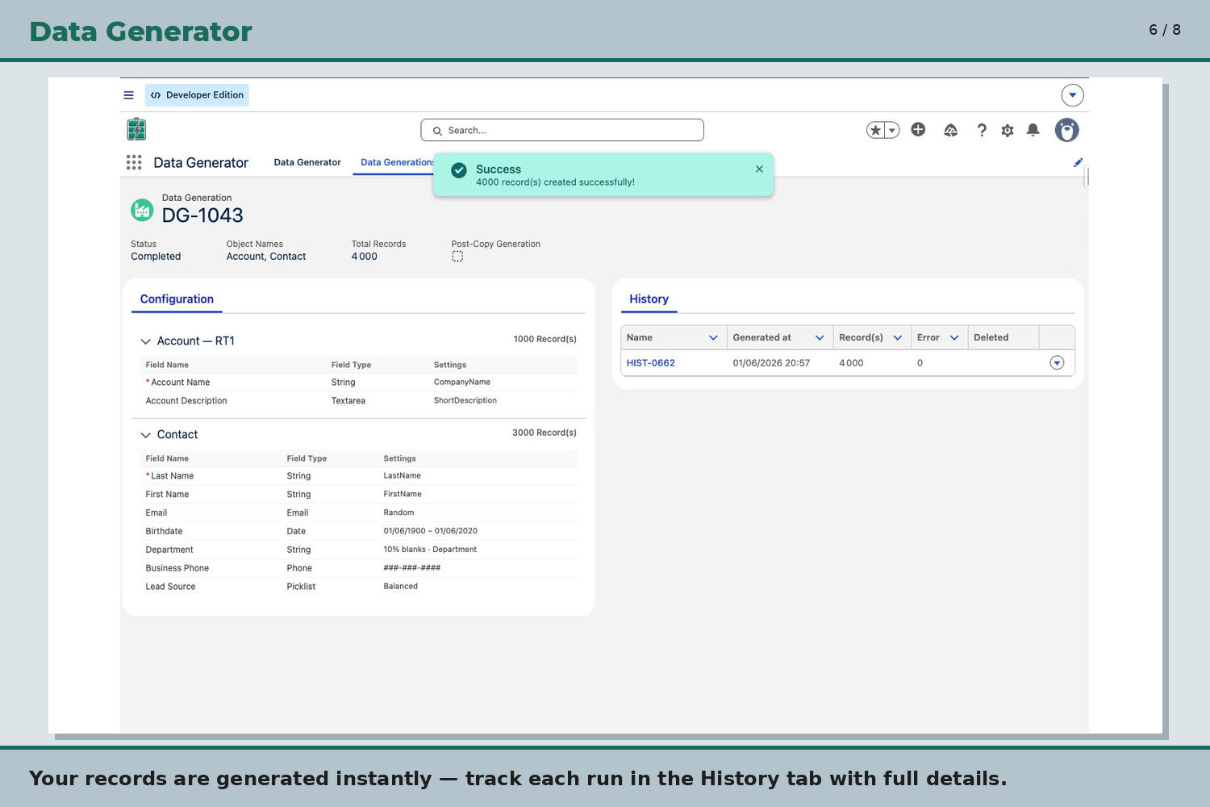This screenshot has width=1210, height=807.
Task: Click the Deleted column header
Action: coord(1003,337)
